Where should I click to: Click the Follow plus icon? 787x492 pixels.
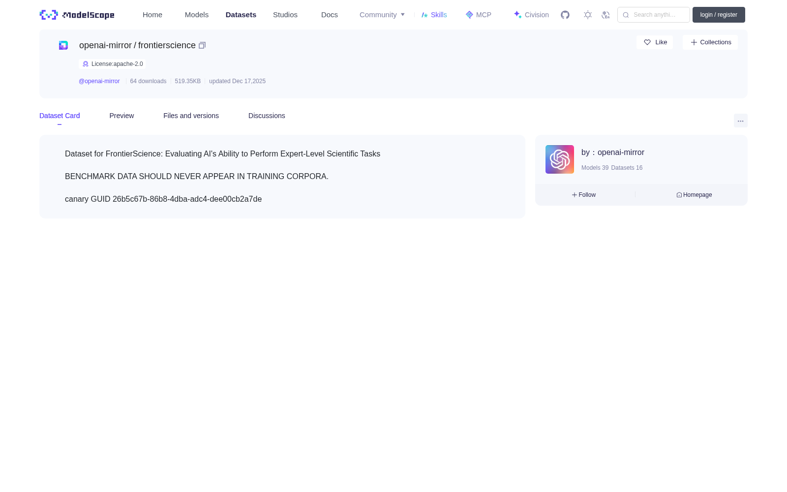pos(575,195)
